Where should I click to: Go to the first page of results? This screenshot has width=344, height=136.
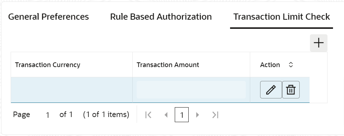click(x=148, y=114)
